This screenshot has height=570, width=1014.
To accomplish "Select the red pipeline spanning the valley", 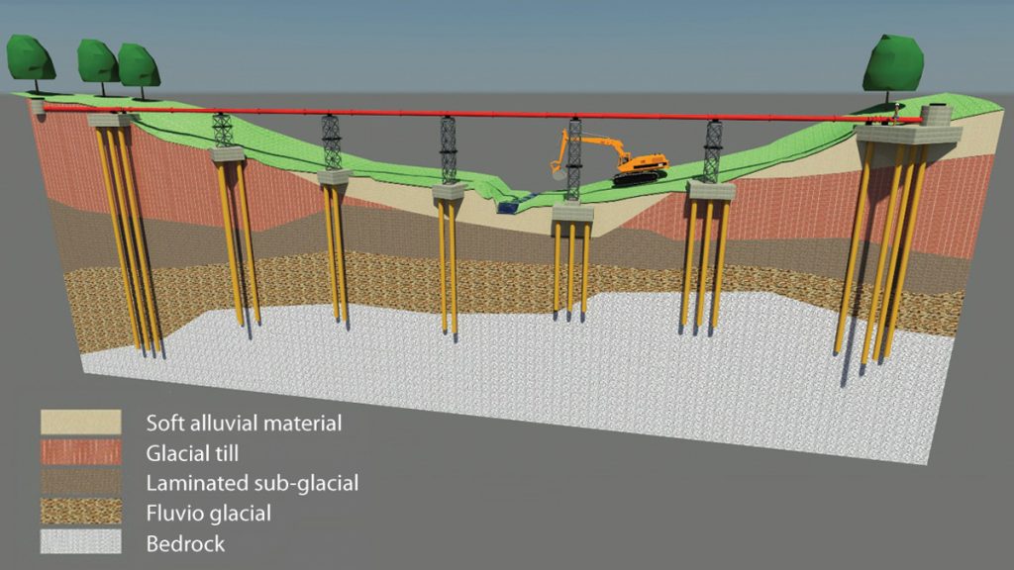I will click(396, 113).
